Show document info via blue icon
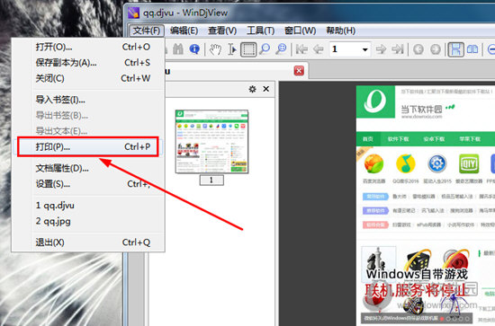 pos(194,49)
